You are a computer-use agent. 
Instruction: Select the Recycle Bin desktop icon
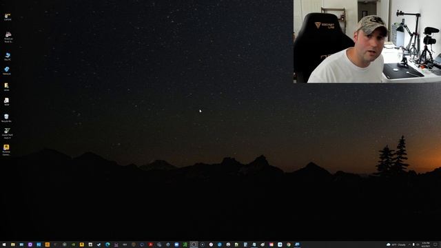[6, 118]
